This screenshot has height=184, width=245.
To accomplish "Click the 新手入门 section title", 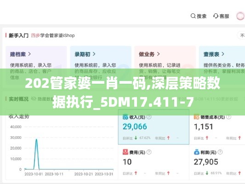I will tap(18, 35).
